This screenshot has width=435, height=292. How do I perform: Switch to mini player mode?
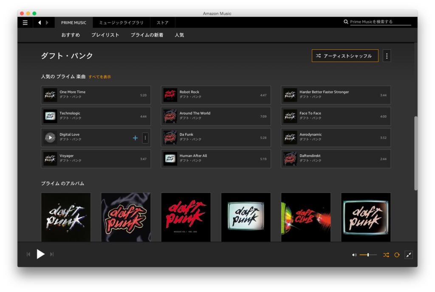[x=409, y=255]
